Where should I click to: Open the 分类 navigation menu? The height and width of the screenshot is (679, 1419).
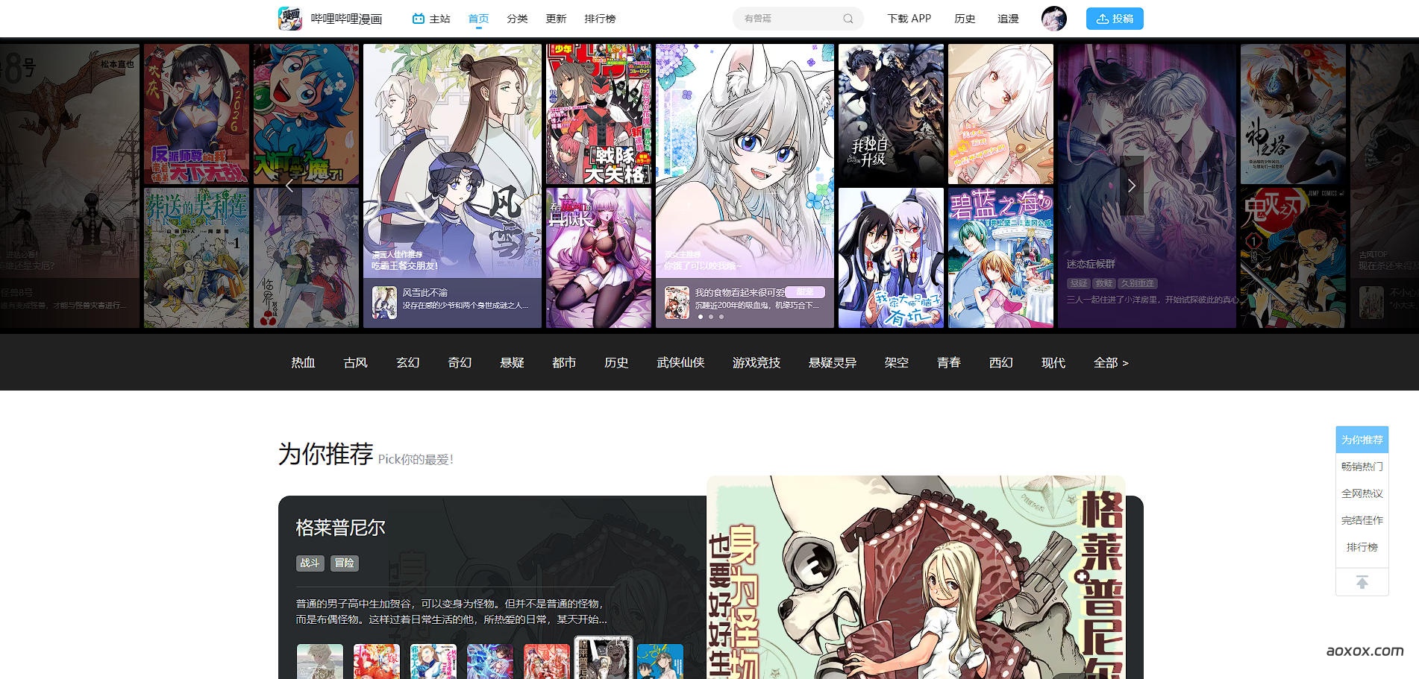[517, 19]
